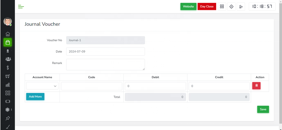Click Add More to add row
Image resolution: width=282 pixels, height=130 pixels.
(x=35, y=97)
